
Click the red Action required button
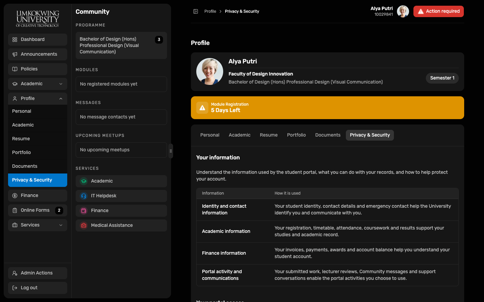439,11
